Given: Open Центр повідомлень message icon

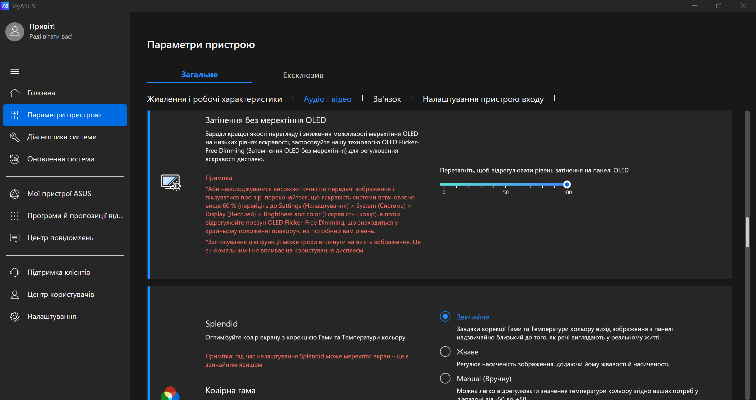Looking at the screenshot, I should pos(15,238).
